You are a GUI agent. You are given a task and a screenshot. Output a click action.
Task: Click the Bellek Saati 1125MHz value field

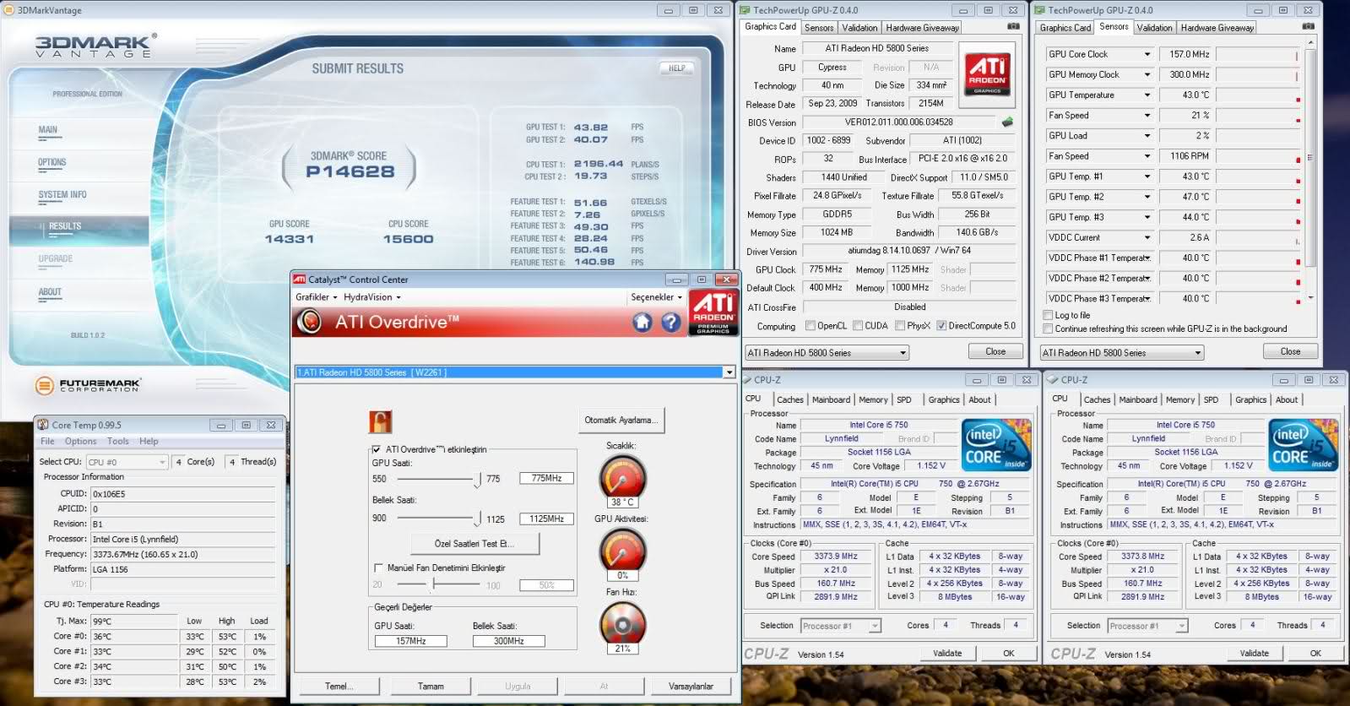click(x=546, y=519)
